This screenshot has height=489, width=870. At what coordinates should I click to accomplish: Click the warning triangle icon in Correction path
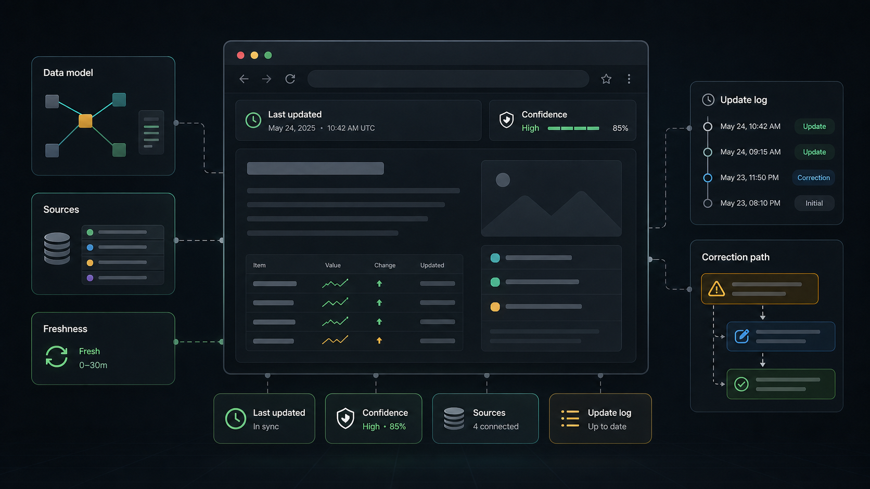coord(717,288)
